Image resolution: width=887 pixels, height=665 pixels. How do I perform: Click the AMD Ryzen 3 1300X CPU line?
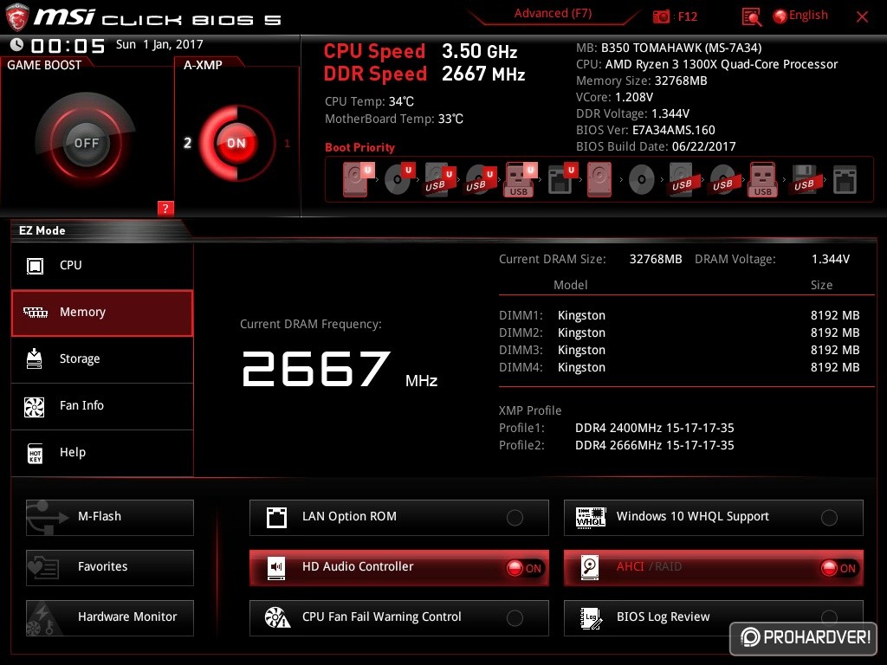(x=707, y=64)
